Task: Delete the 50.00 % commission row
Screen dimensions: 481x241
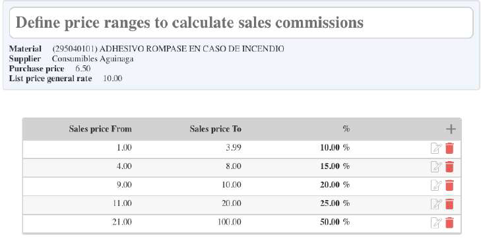Action: click(449, 223)
